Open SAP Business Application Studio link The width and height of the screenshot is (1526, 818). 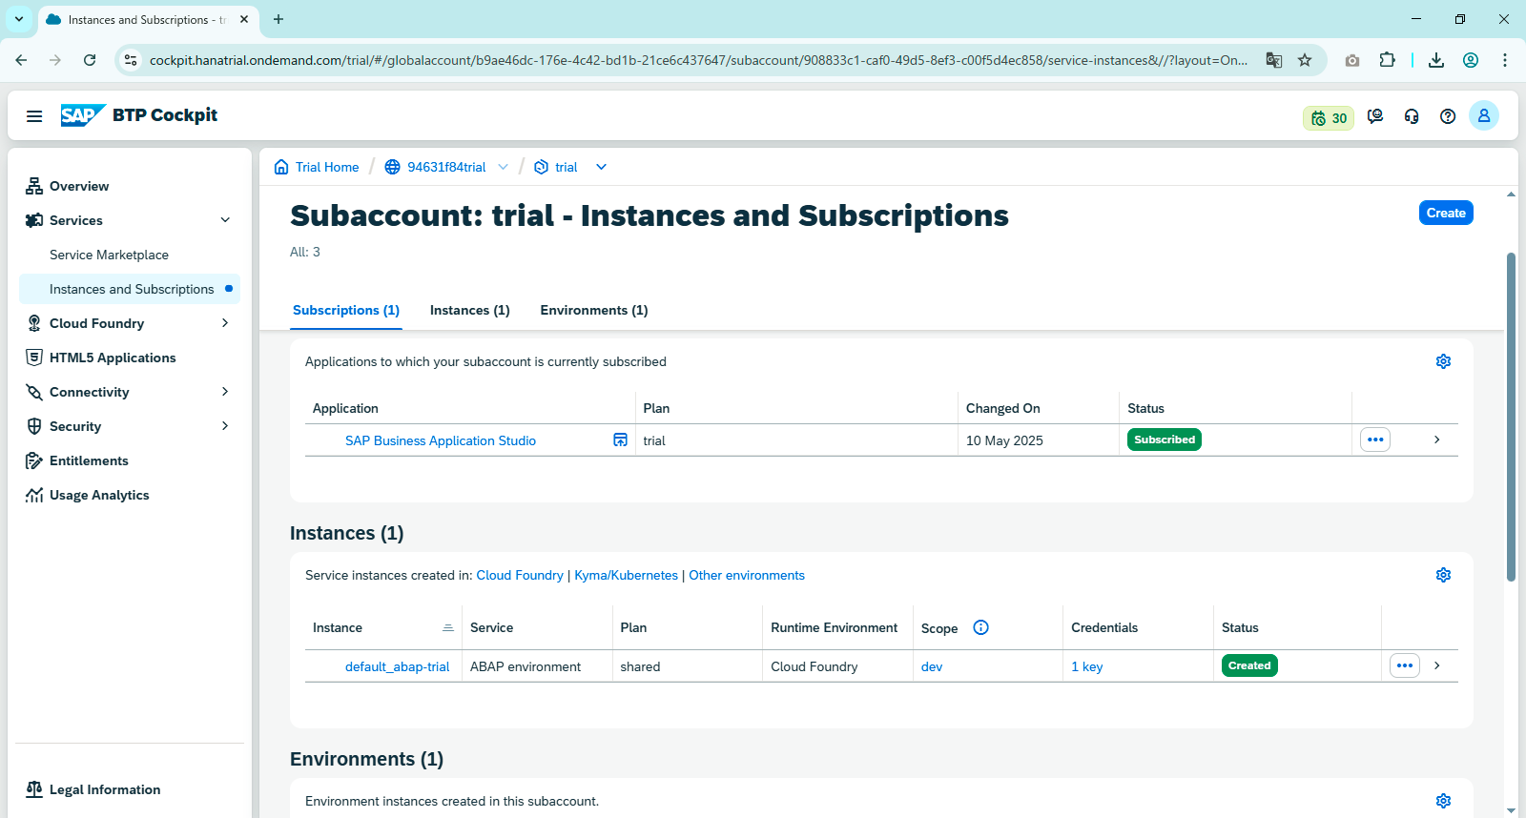[441, 440]
